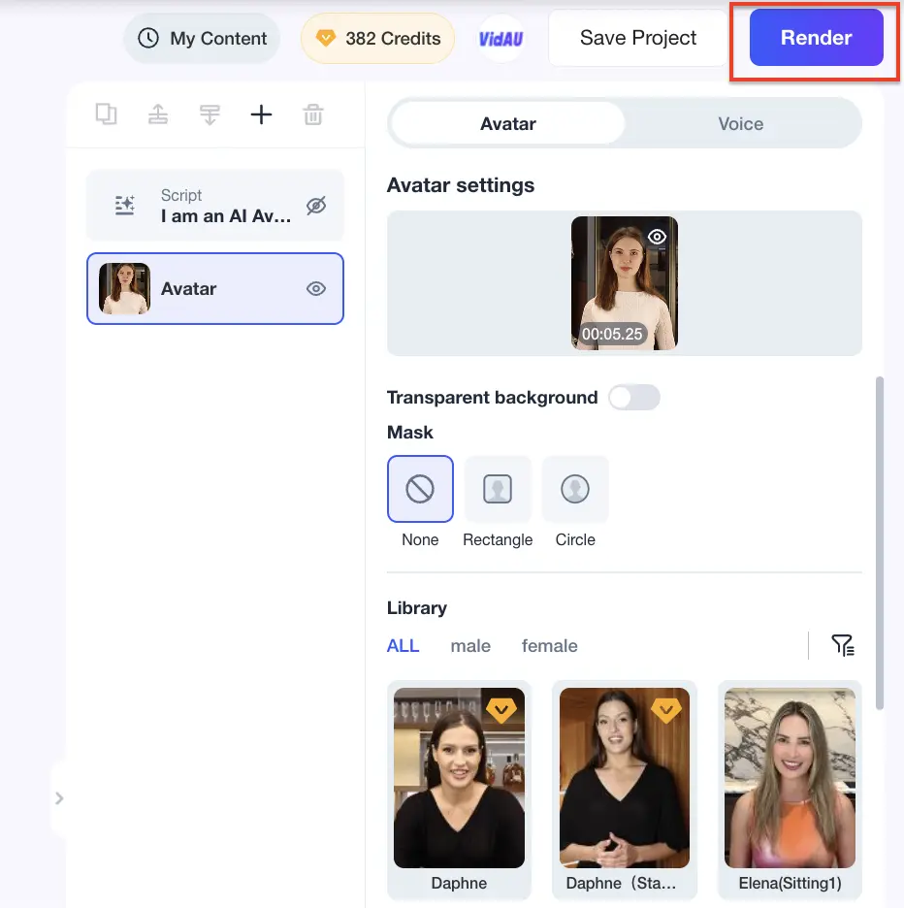This screenshot has width=904, height=908.
Task: Enable the Transparent background switch
Action: [x=634, y=398]
